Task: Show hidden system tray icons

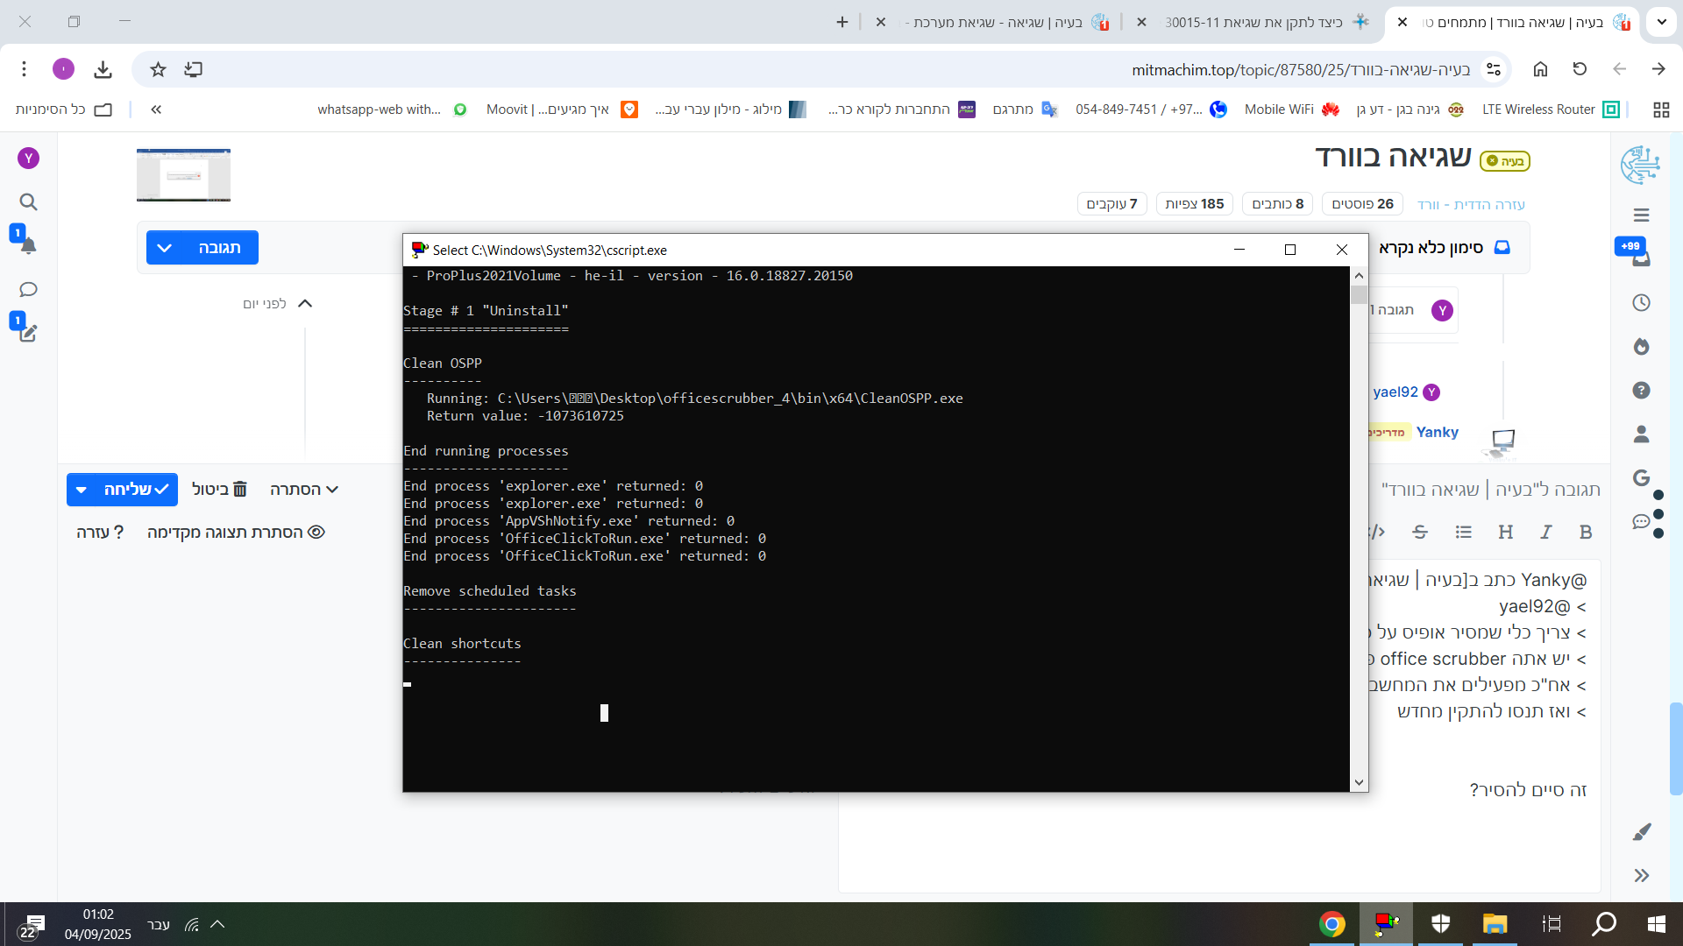Action: coord(217,924)
